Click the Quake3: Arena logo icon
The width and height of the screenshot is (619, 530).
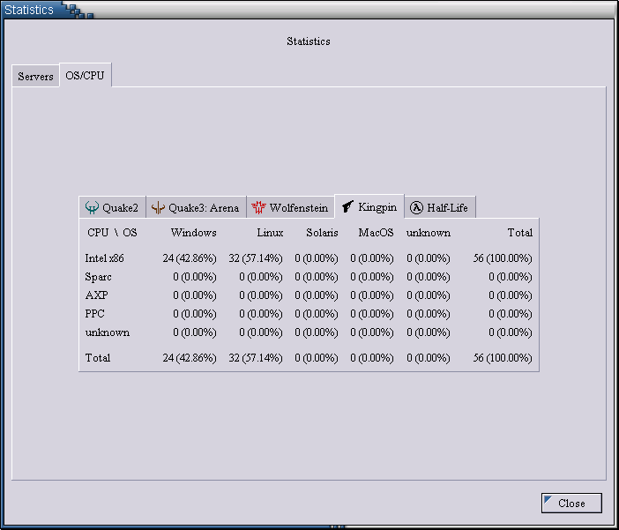158,207
